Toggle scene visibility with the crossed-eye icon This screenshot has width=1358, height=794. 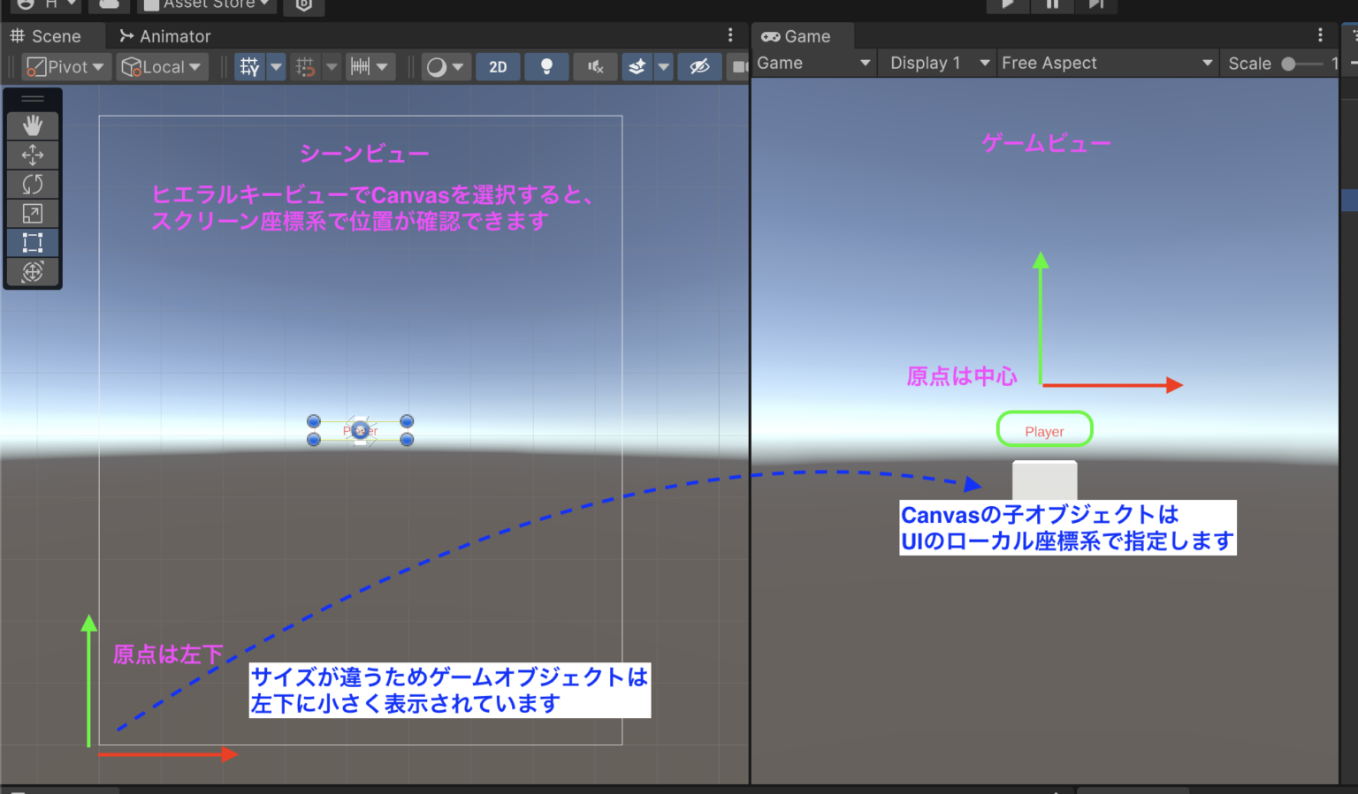tap(699, 66)
